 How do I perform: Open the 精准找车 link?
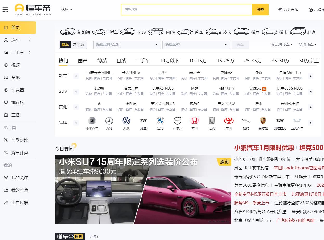pos(308,45)
